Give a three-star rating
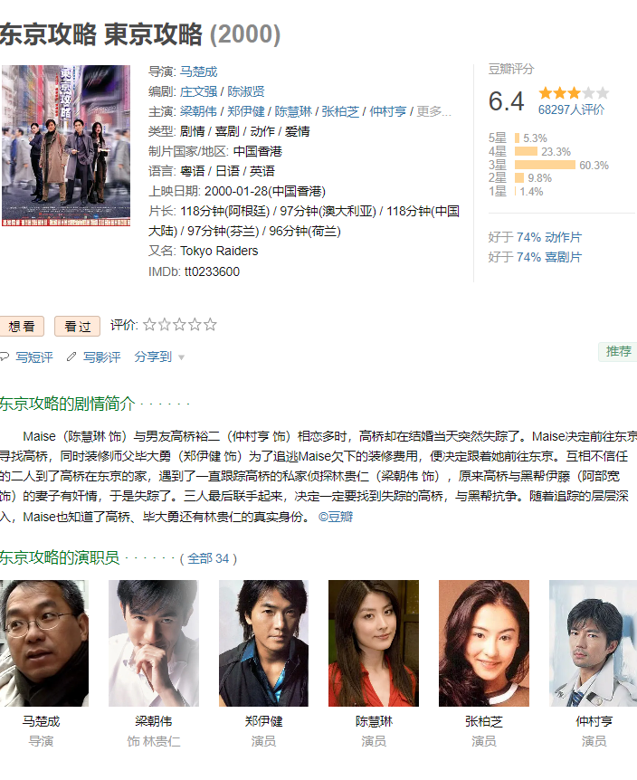Viewport: 637px width, 780px height. [x=179, y=325]
